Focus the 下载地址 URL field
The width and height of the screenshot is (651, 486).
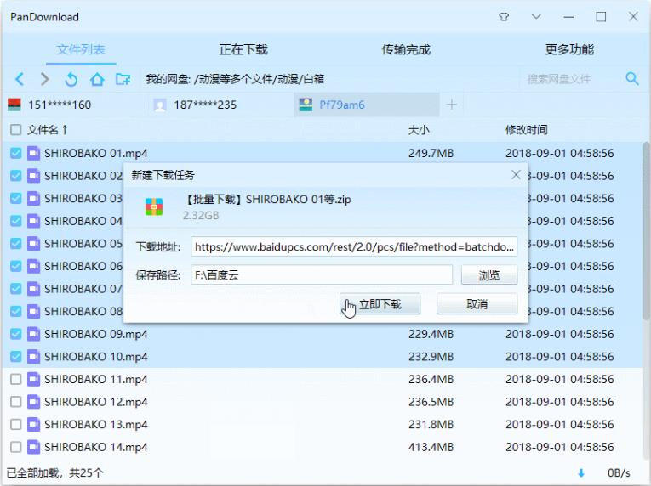(x=354, y=246)
